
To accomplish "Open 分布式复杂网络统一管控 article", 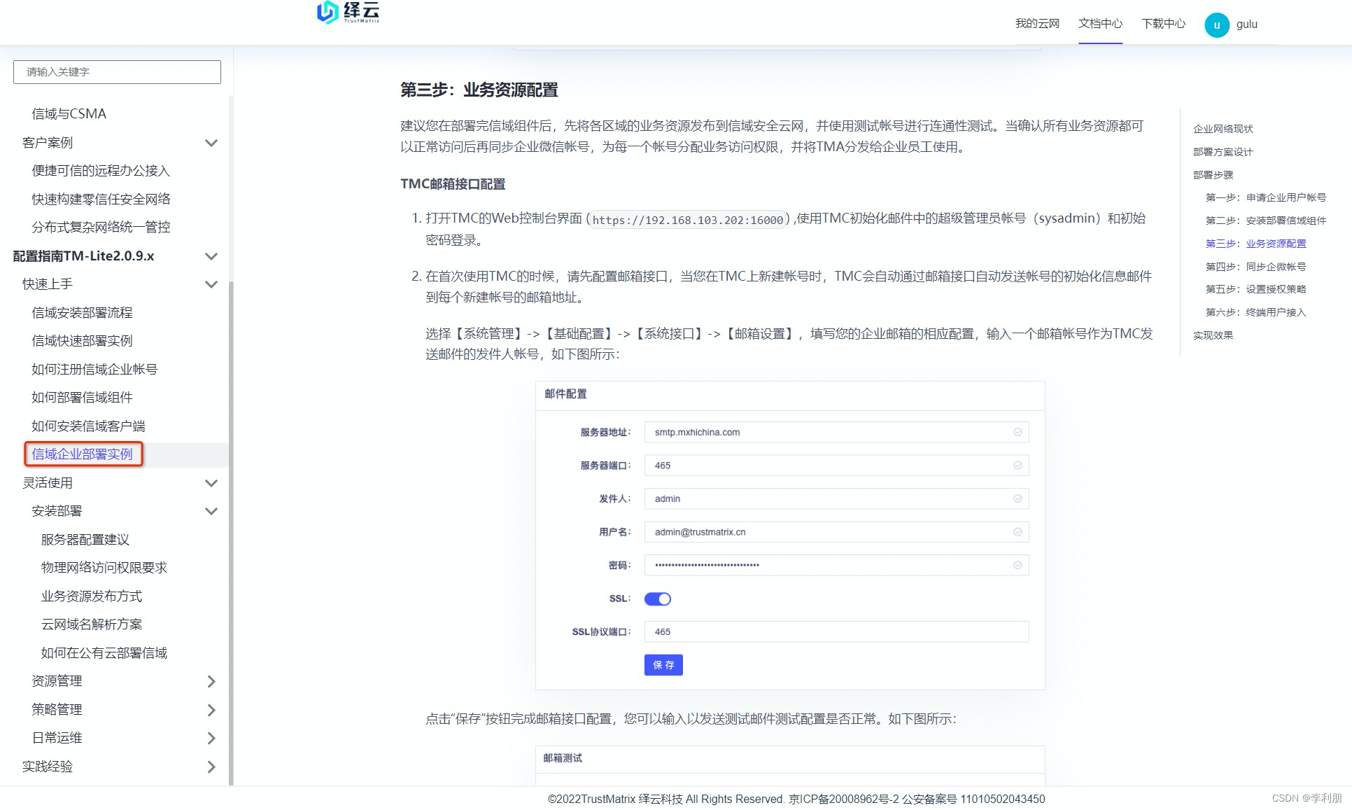I will [101, 228].
